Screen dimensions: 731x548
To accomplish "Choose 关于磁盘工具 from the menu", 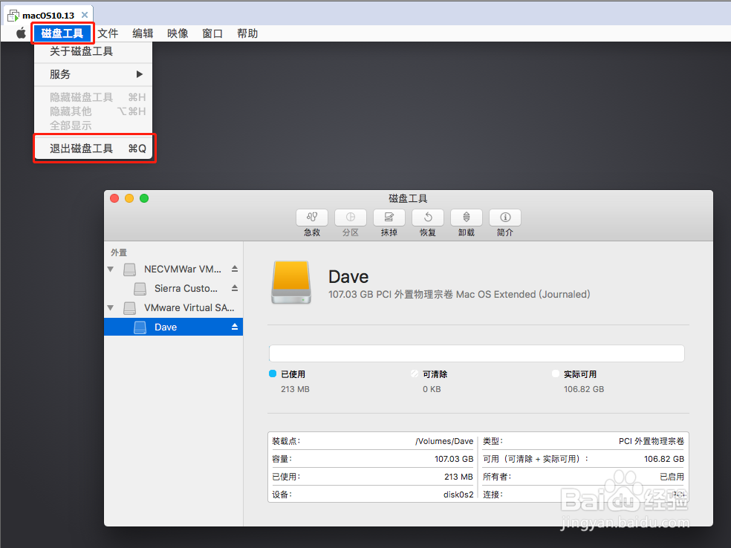I will point(94,51).
